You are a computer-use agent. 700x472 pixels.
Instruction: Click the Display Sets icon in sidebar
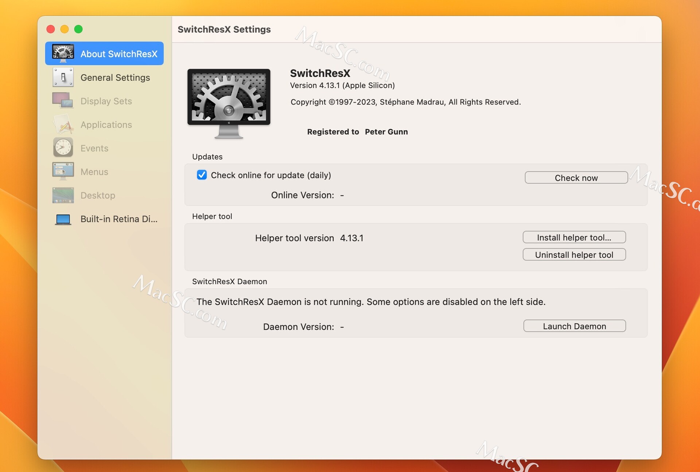click(63, 101)
